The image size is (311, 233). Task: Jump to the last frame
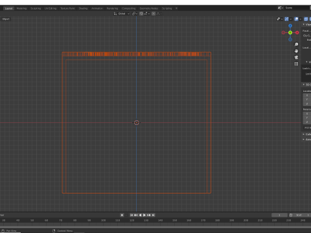pos(153,215)
